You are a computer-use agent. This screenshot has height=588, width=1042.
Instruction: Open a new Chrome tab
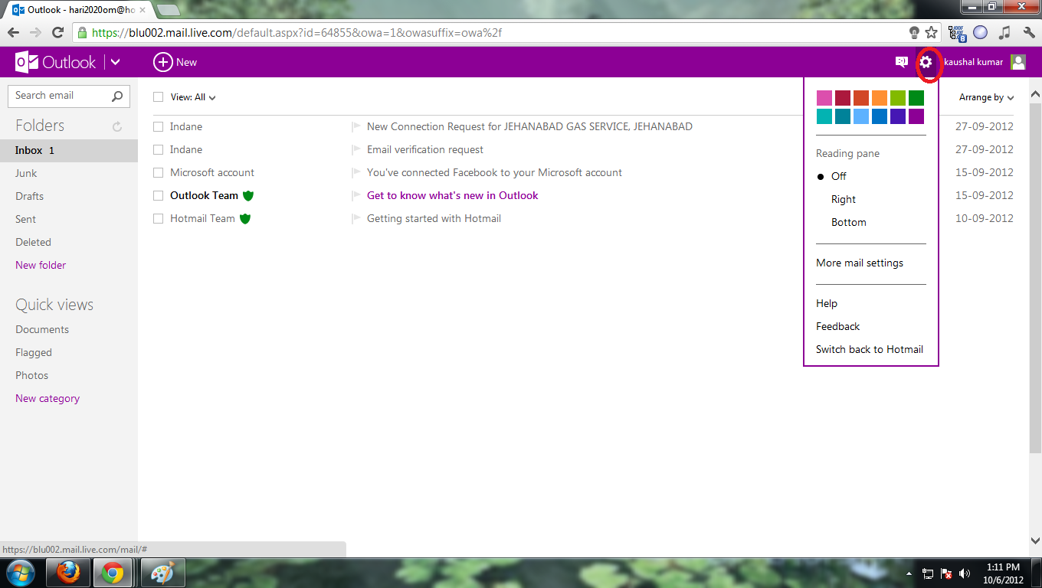point(168,10)
